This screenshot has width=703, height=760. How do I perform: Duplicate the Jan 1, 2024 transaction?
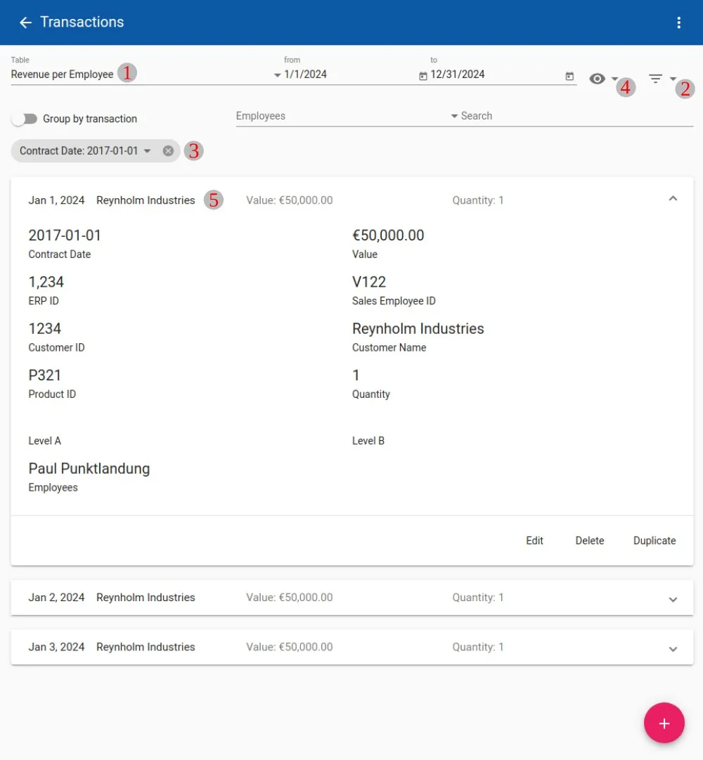(x=654, y=540)
